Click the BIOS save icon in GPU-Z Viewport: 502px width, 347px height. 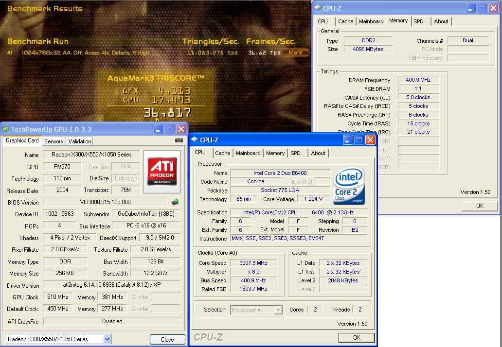(x=175, y=202)
